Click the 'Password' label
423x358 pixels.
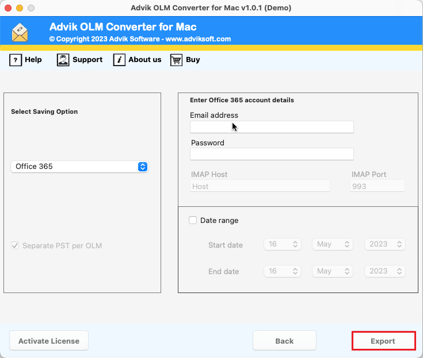(x=207, y=143)
